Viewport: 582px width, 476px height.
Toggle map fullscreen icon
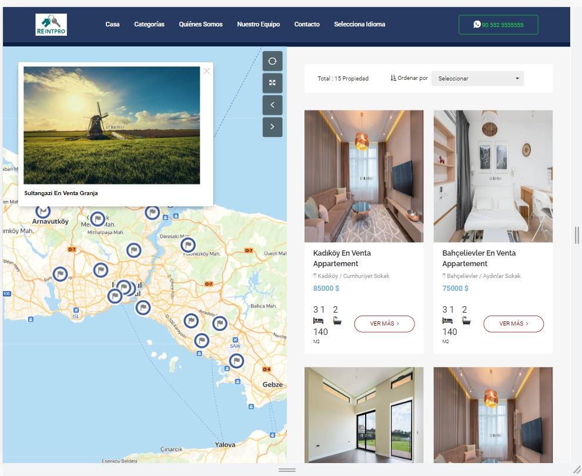272,83
